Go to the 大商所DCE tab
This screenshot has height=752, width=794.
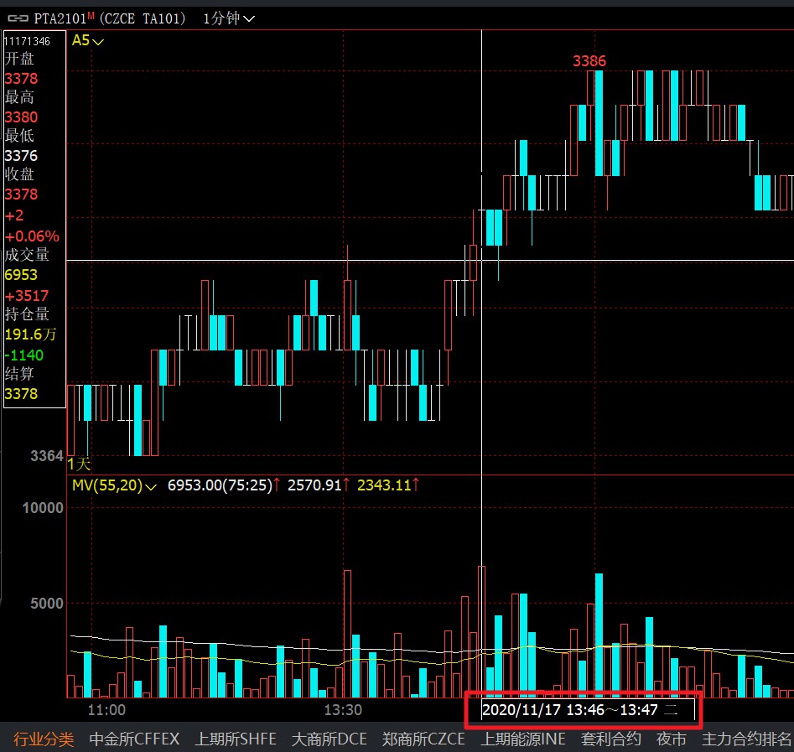coord(330,739)
